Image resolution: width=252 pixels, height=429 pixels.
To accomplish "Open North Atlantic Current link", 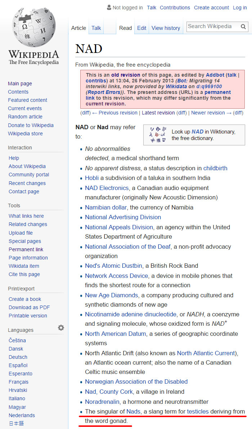I will [x=206, y=353].
